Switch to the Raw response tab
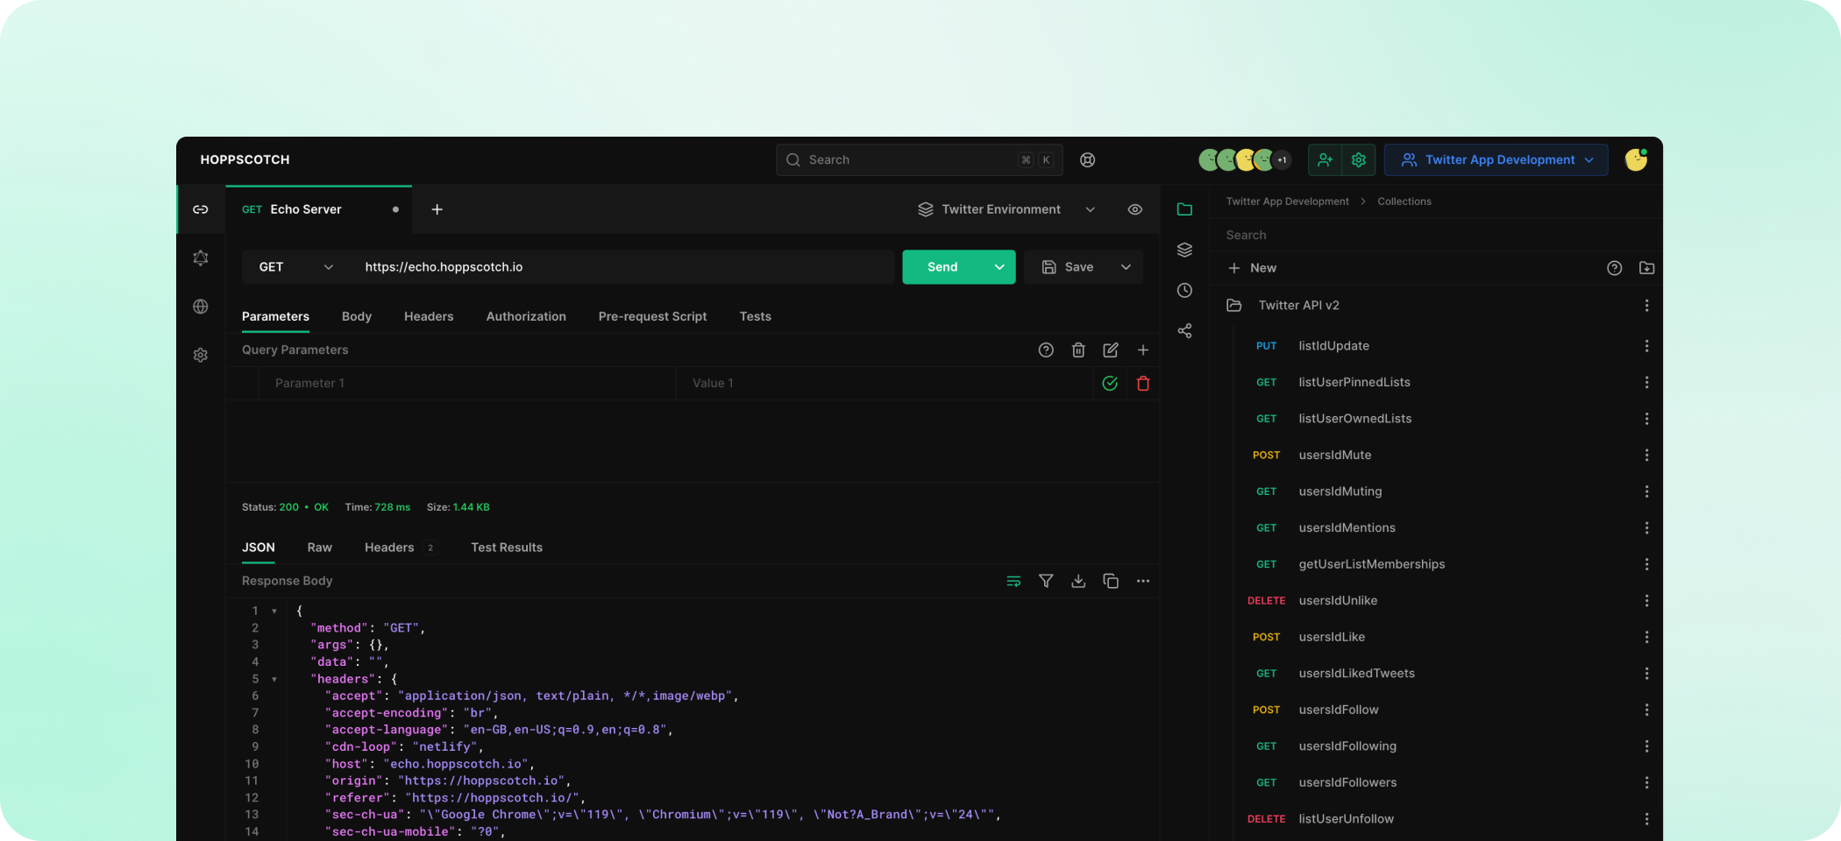 click(x=319, y=548)
